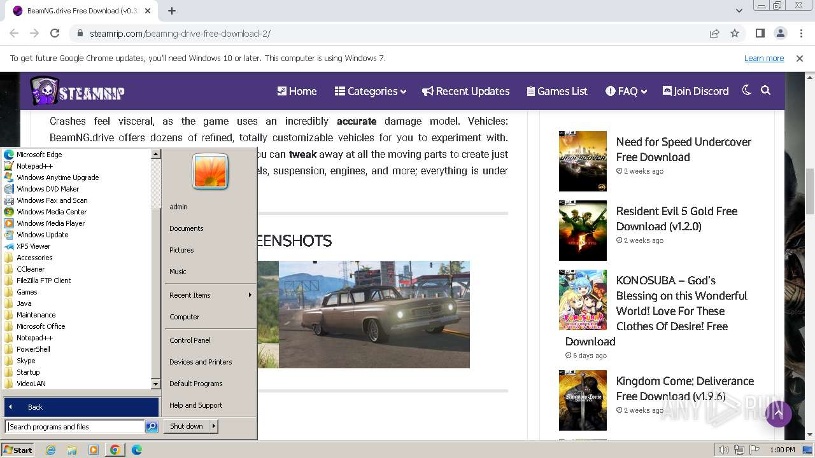
Task: Open Recent Updates page
Action: 466,91
